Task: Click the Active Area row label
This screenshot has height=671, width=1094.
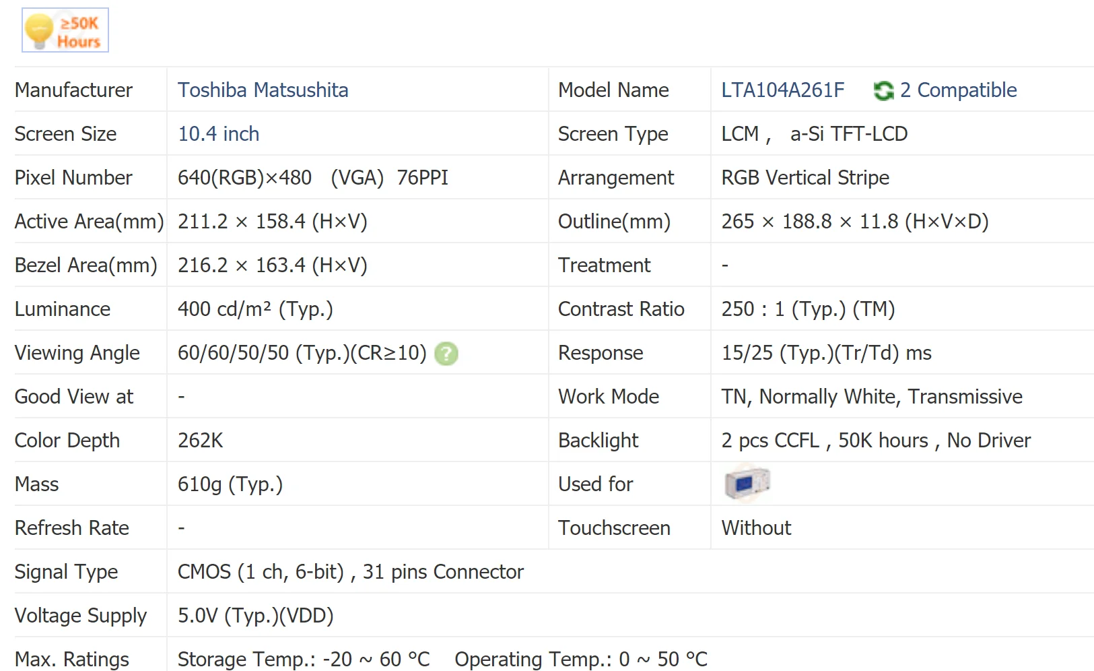Action: point(89,221)
